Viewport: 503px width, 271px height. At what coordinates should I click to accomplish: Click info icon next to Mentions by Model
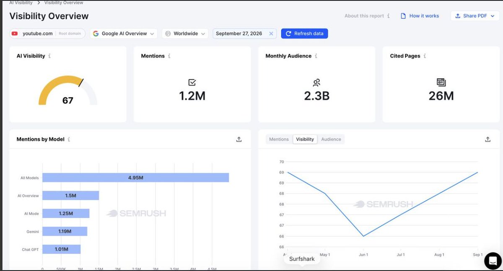coord(69,139)
